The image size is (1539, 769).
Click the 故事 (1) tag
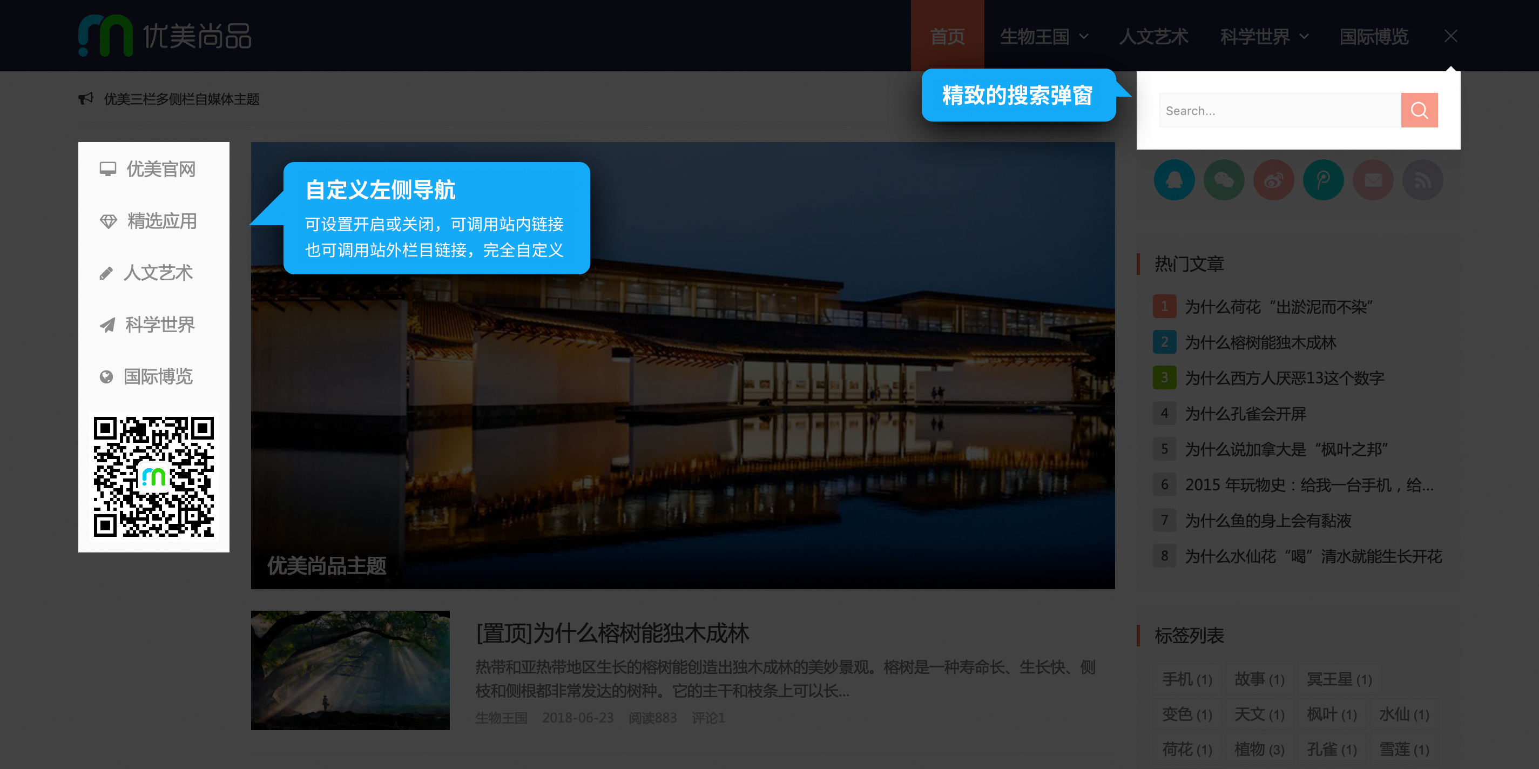[x=1259, y=679]
